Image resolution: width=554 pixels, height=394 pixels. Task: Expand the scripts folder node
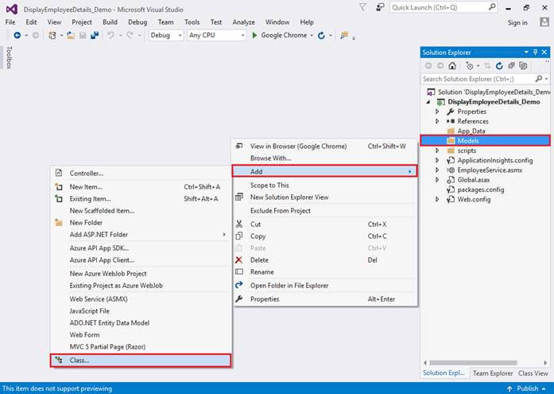[437, 150]
